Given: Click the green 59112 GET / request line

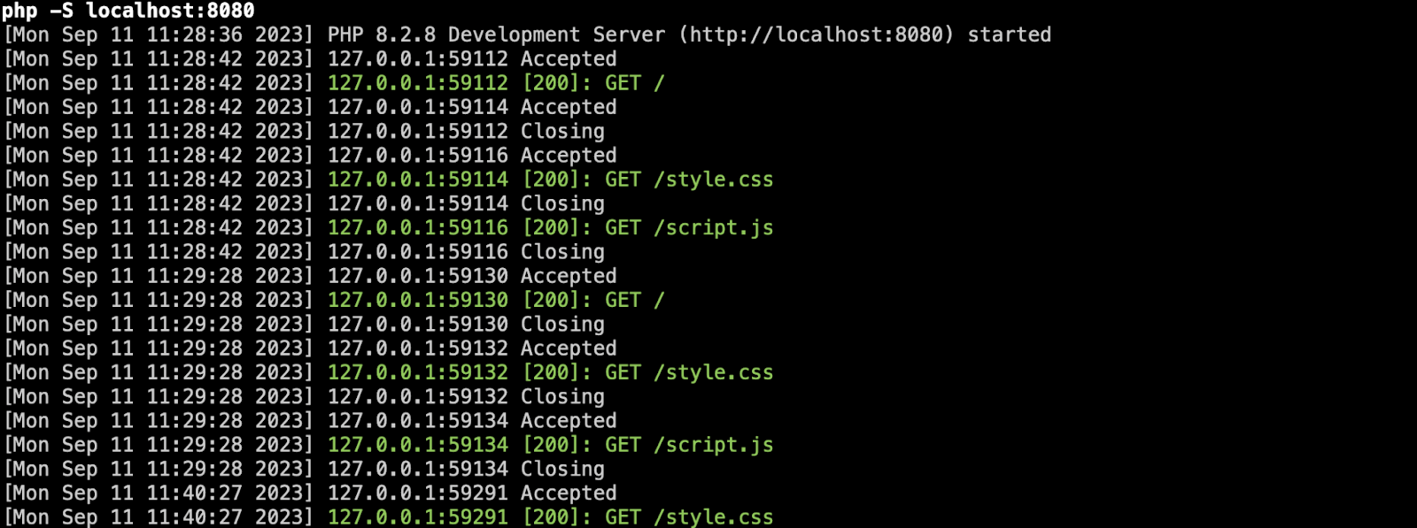Looking at the screenshot, I should tap(496, 83).
